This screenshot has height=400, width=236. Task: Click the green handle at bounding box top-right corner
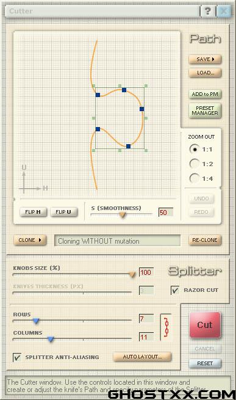(x=146, y=86)
